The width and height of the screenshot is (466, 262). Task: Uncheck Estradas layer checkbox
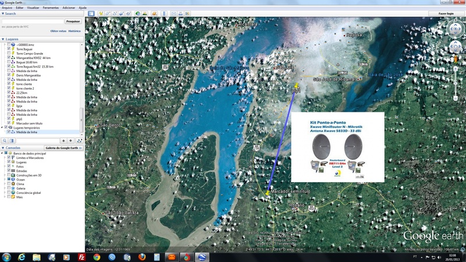9,171
